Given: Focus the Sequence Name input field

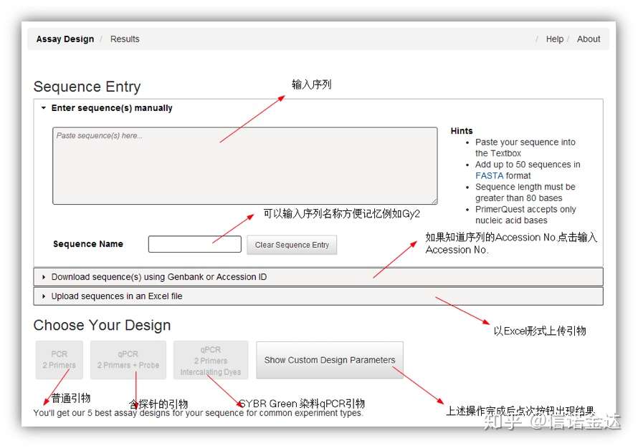Looking at the screenshot, I should [x=194, y=244].
